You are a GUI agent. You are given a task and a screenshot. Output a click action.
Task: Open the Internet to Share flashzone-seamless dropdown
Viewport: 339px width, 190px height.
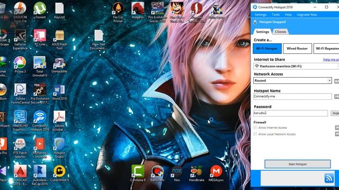(x=296, y=66)
